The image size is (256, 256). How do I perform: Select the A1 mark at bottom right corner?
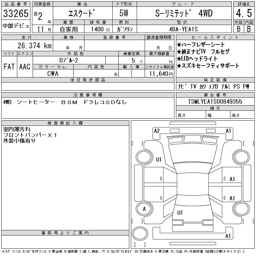click(228, 236)
